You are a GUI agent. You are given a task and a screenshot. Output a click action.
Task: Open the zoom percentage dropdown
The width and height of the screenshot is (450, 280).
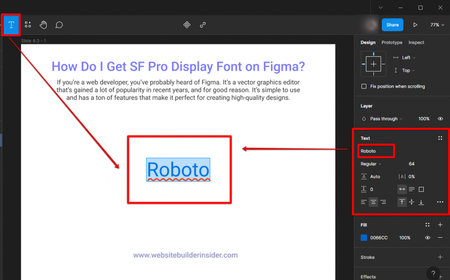[x=437, y=25]
